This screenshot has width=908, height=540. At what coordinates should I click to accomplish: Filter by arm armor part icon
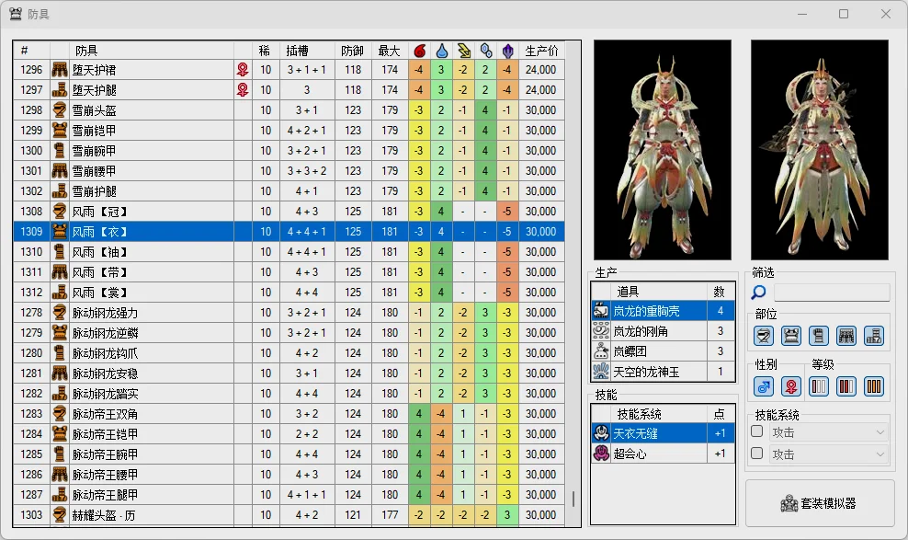pos(819,336)
